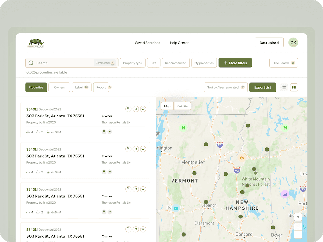The image size is (323, 242).
Task: Call owner on first property card
Action: coord(110,131)
